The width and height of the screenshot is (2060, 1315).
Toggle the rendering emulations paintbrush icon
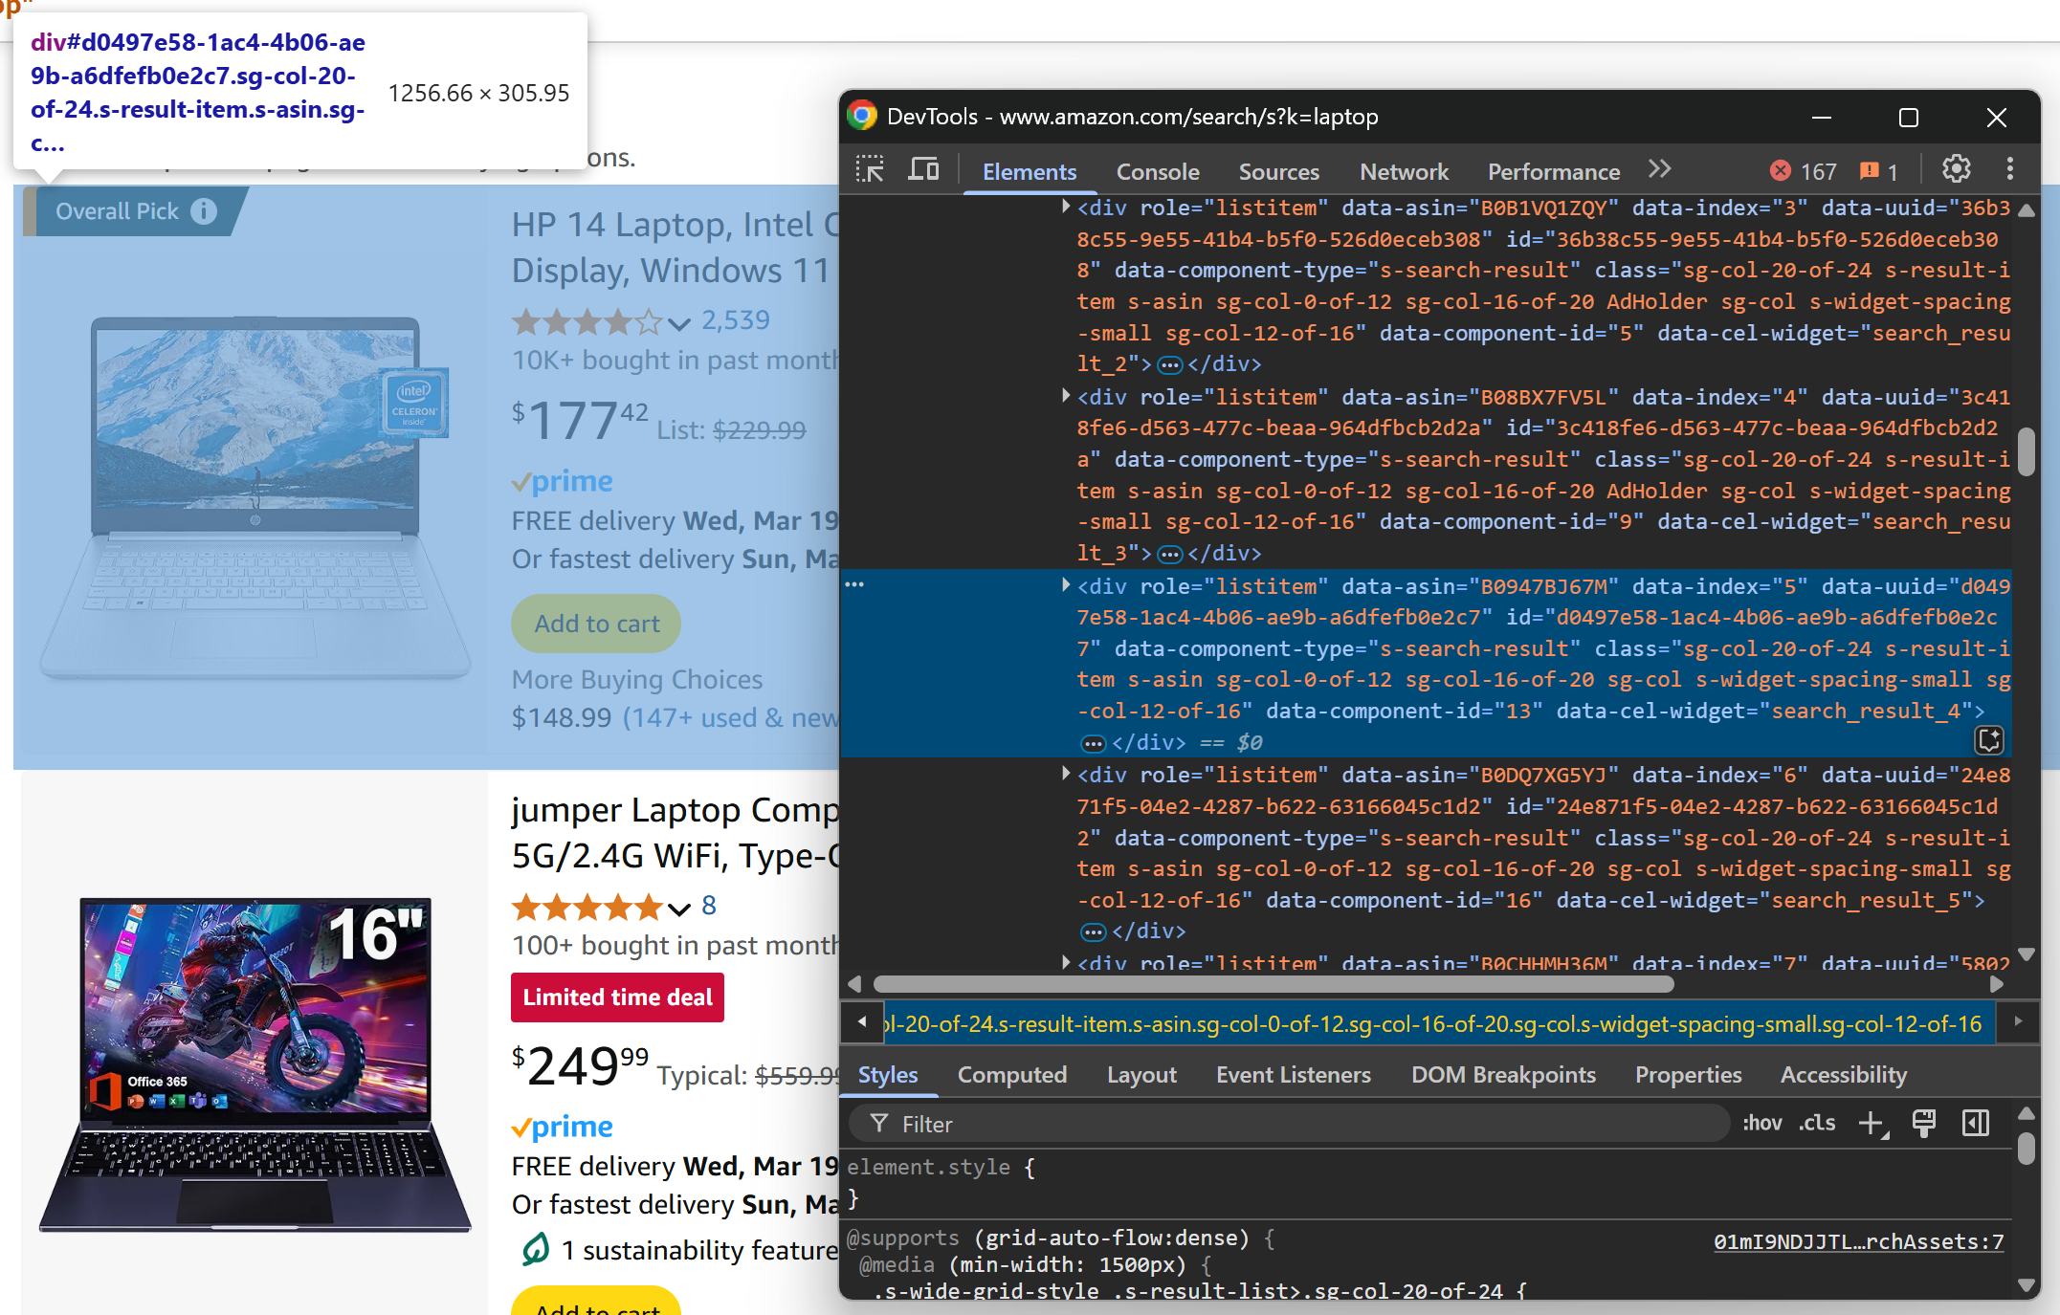tap(1923, 1124)
